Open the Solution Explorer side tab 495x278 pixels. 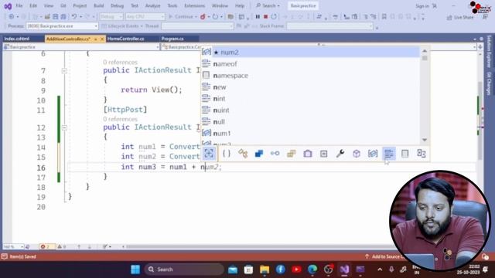[489, 52]
